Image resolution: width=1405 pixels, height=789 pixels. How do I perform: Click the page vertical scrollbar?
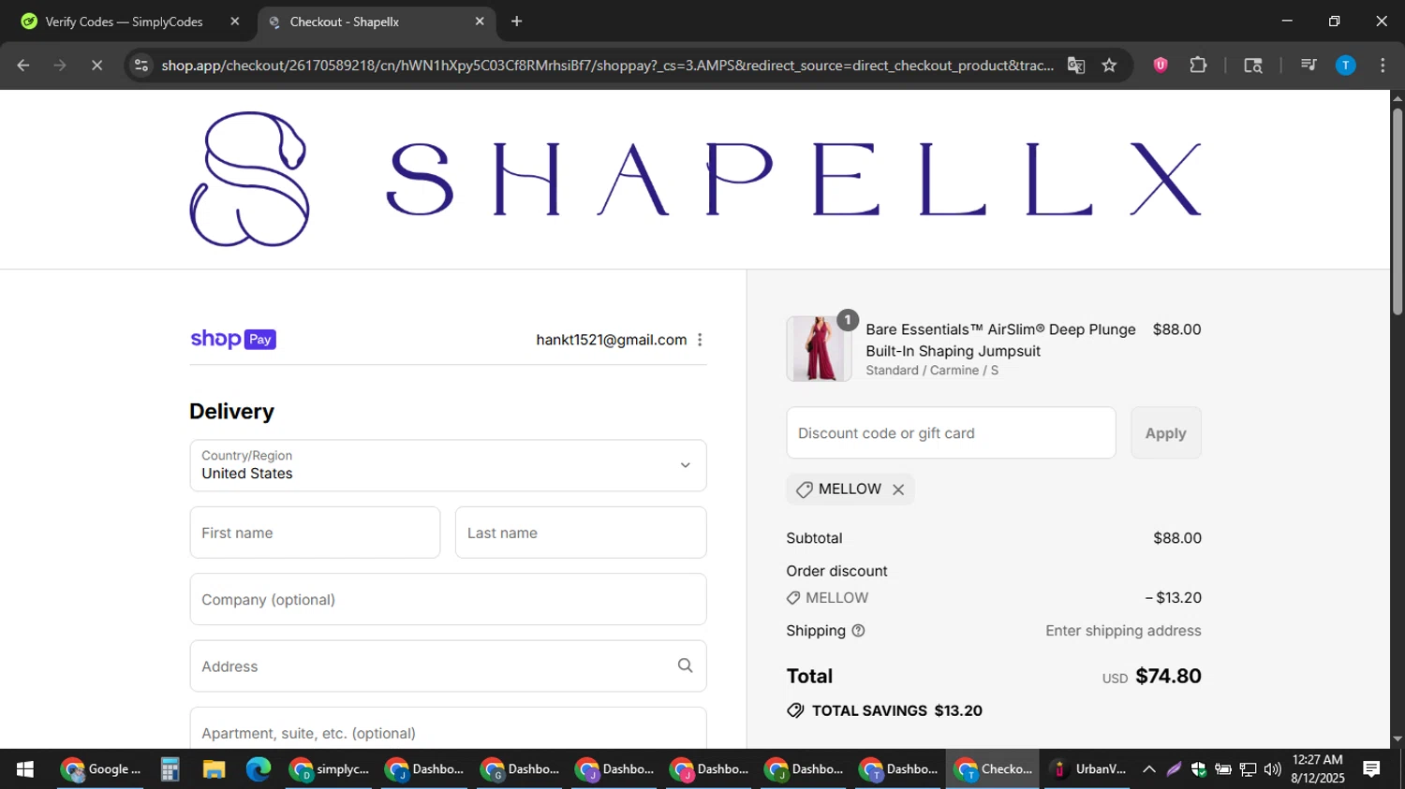[1398, 212]
